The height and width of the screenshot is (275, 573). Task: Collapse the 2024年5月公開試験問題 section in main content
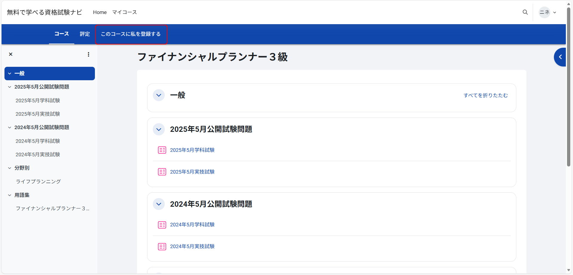point(159,204)
